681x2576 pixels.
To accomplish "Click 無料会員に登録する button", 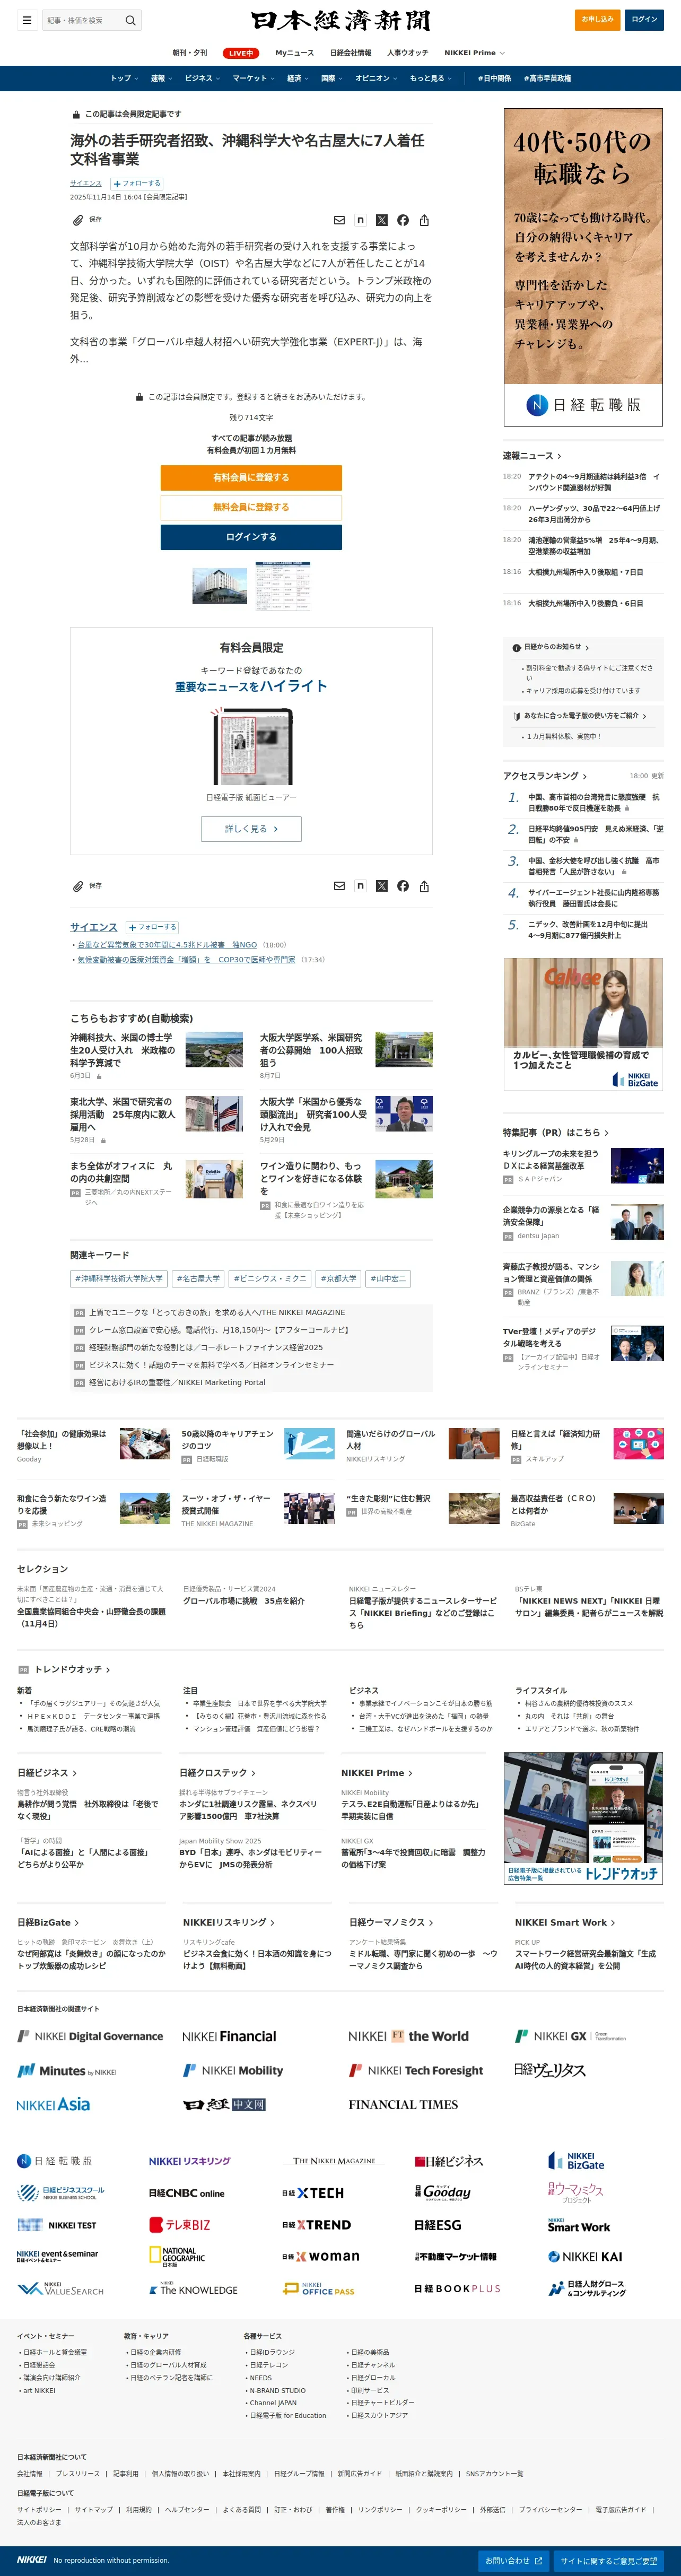I will pyautogui.click(x=251, y=507).
